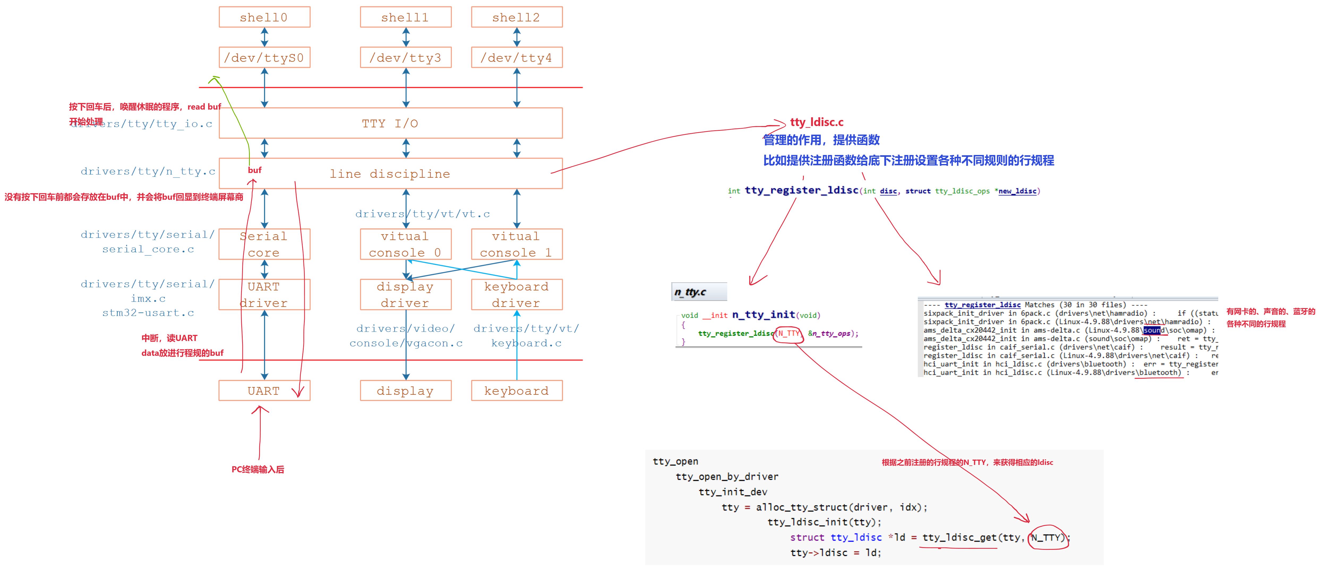
Task: Select the /dev/tty3 device box
Action: pos(406,57)
